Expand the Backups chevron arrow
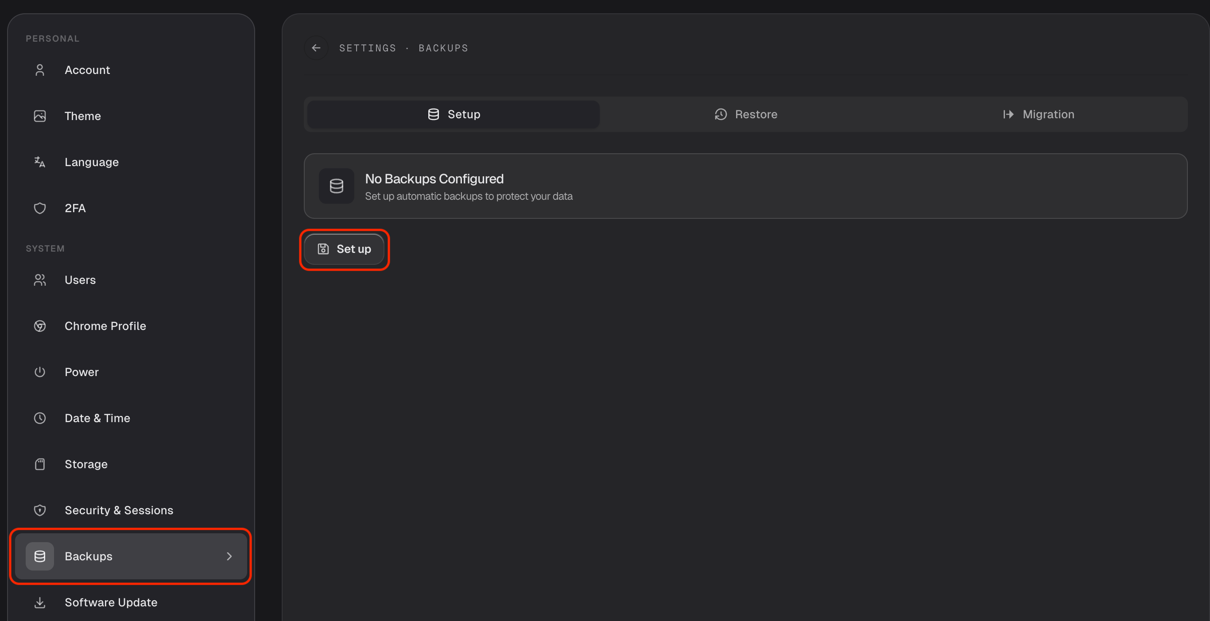This screenshot has height=621, width=1210. [229, 556]
